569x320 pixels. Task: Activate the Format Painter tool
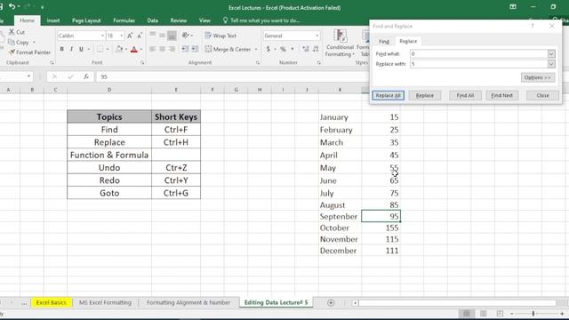(29, 52)
